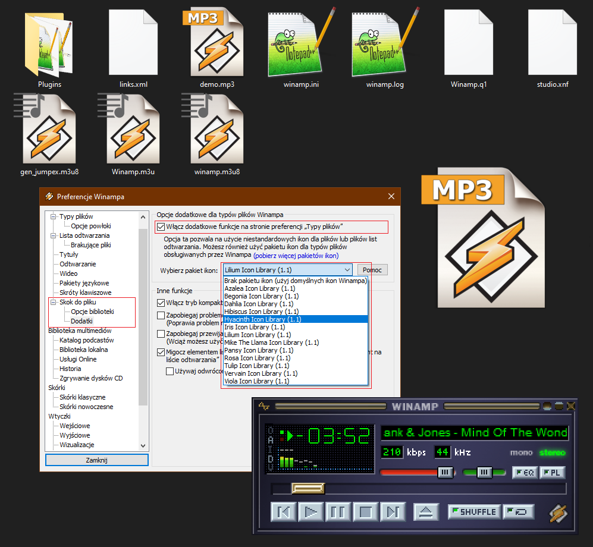Select the Winamp.m3u playlist icon
The height and width of the screenshot is (547, 593).
129,128
